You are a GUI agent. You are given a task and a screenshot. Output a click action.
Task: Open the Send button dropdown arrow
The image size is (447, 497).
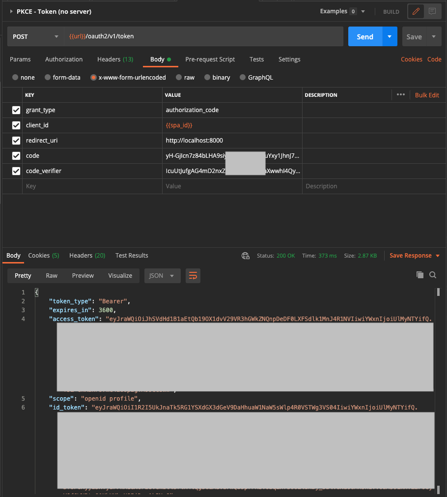point(390,36)
